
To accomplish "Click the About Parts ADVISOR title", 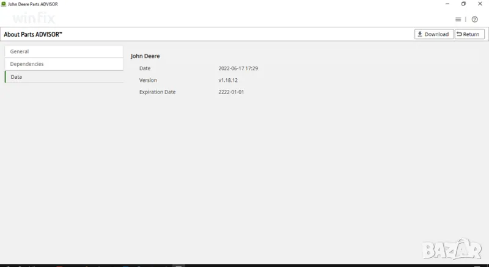I will point(33,34).
